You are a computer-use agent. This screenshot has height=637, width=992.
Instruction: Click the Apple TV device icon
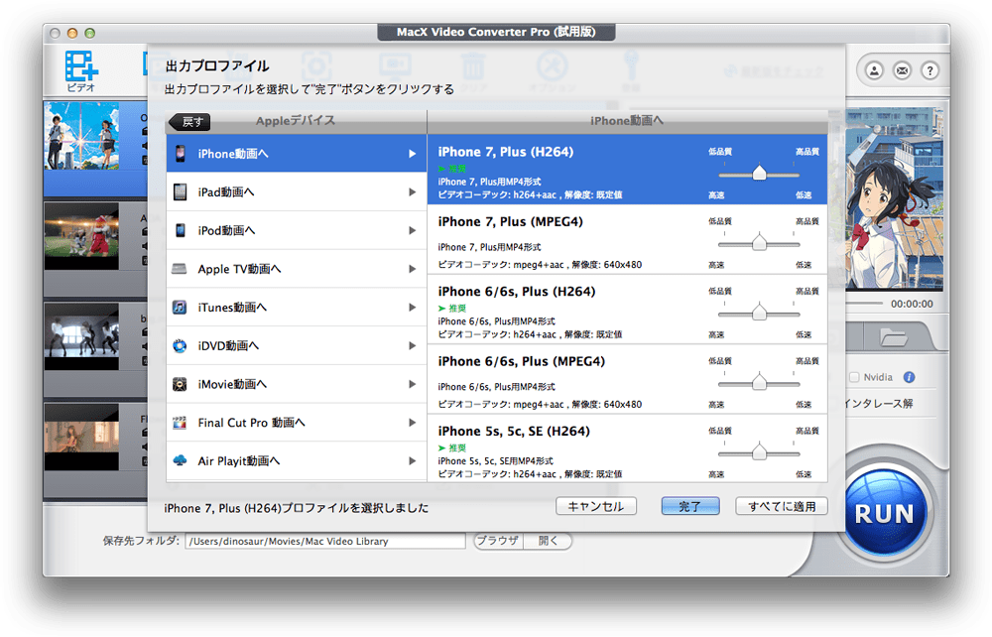[180, 269]
